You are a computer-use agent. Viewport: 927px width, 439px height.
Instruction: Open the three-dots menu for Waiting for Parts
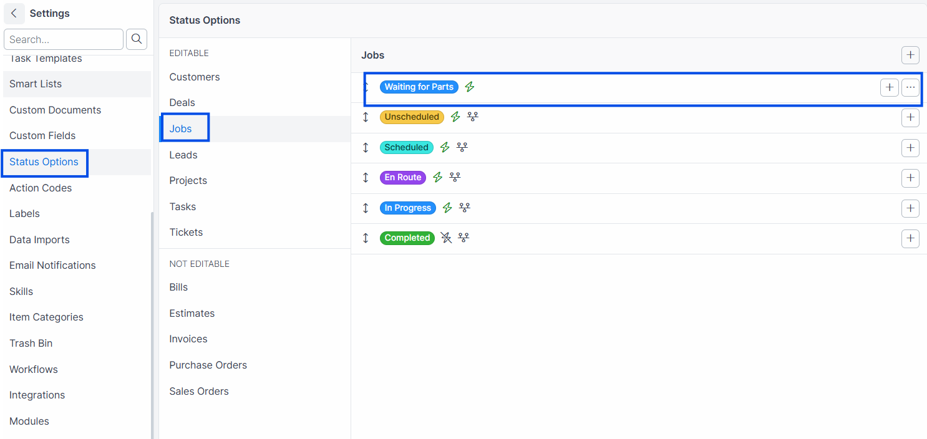point(910,87)
